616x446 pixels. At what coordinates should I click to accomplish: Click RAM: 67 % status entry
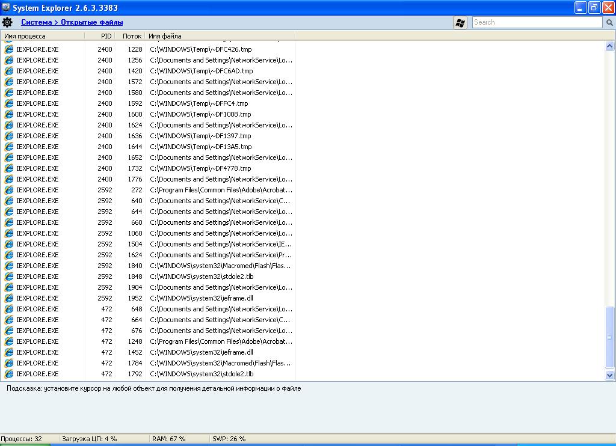click(168, 439)
